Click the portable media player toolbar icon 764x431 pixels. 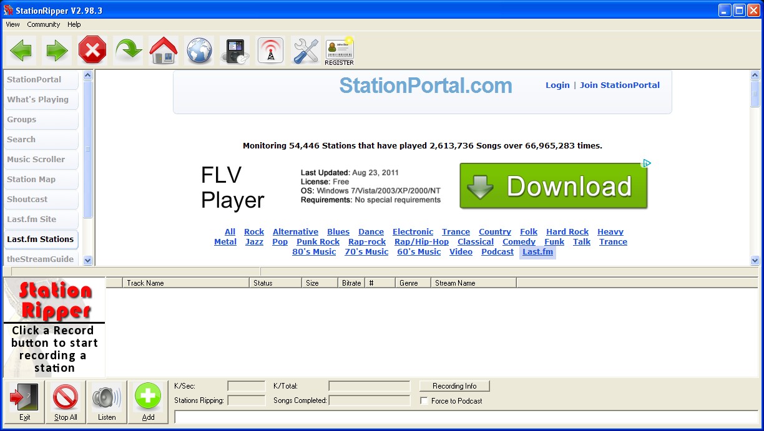pyautogui.click(x=235, y=51)
